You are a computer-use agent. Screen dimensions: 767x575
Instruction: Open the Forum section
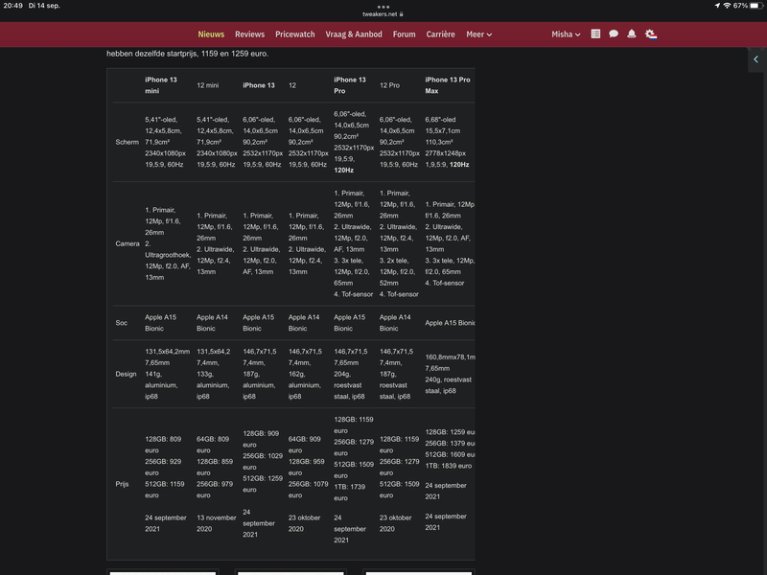404,34
